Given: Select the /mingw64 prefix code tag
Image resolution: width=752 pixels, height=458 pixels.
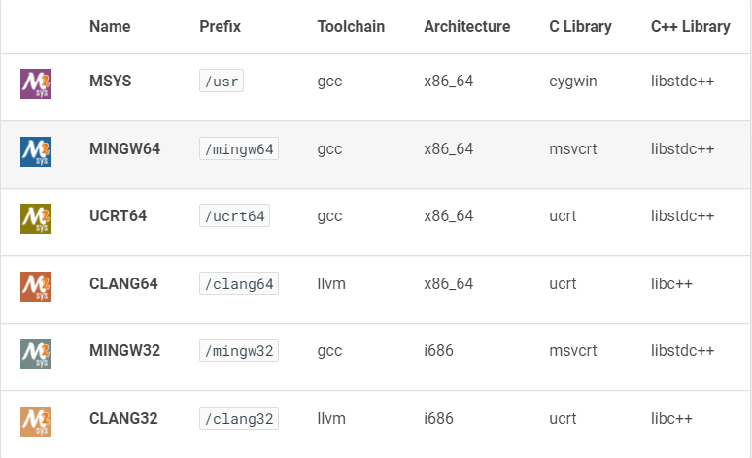Looking at the screenshot, I should (x=239, y=149).
